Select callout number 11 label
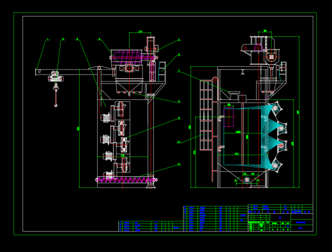The height and width of the screenshot is (252, 332). (179, 164)
